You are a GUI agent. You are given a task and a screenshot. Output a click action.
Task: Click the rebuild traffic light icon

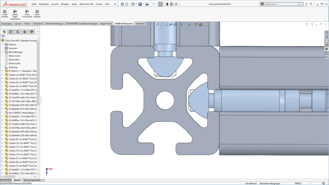(167, 4)
